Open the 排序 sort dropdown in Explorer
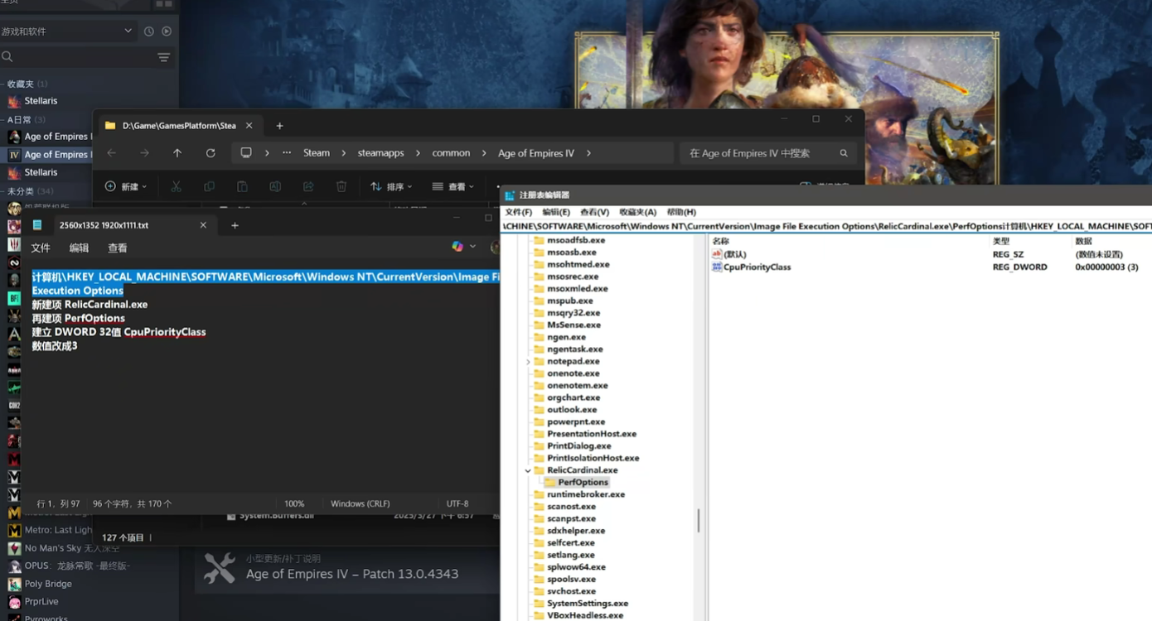This screenshot has height=621, width=1152. [391, 187]
